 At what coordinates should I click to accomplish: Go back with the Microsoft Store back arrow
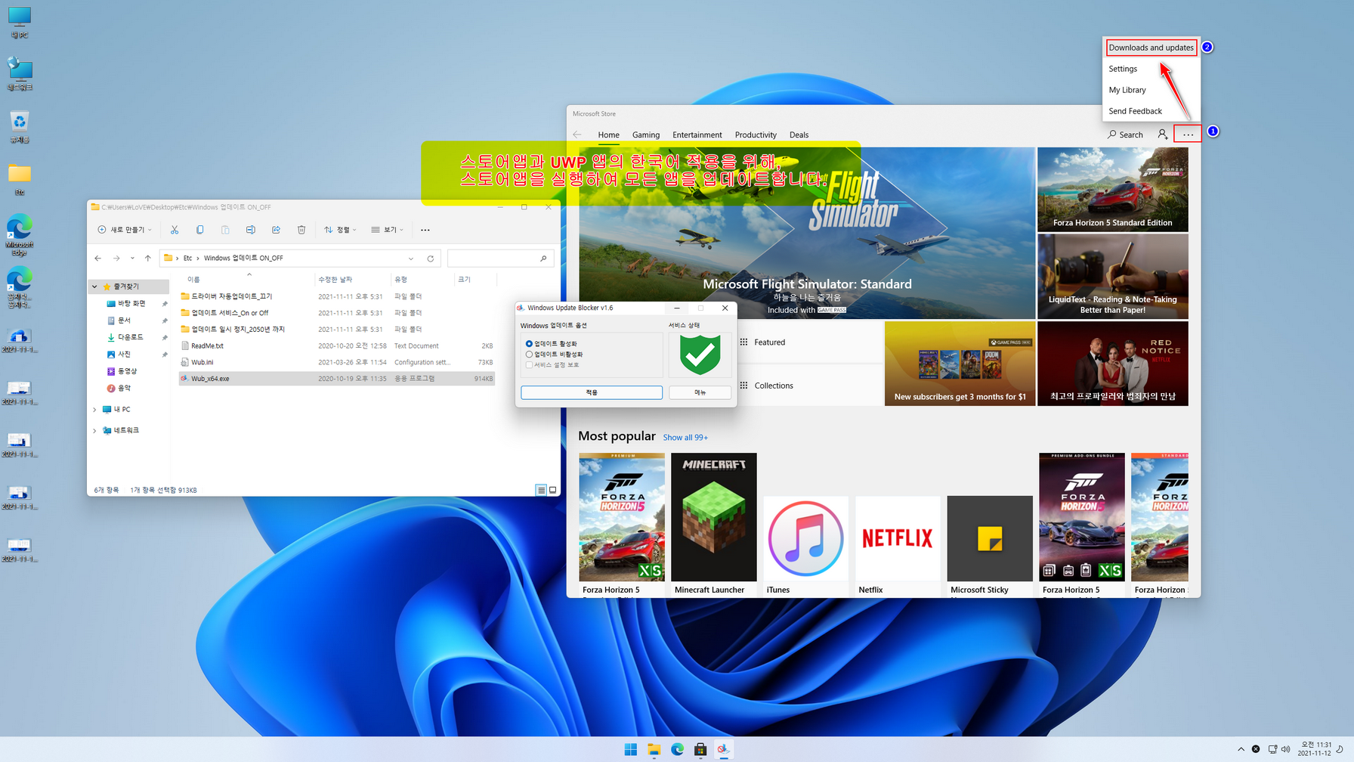(x=577, y=135)
